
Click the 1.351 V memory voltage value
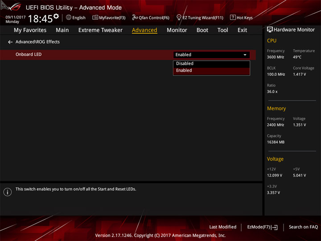tap(299, 125)
